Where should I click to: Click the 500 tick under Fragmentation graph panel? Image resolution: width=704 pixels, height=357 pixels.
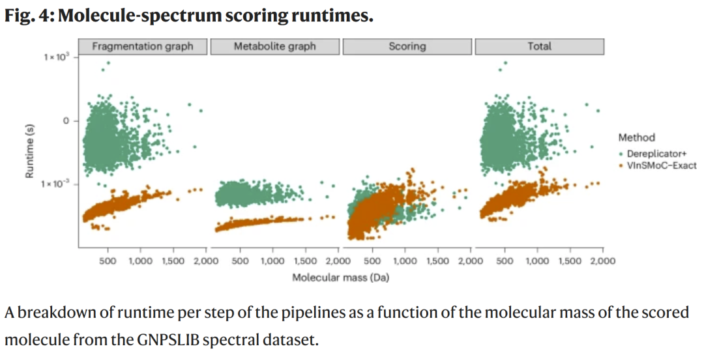(108, 261)
